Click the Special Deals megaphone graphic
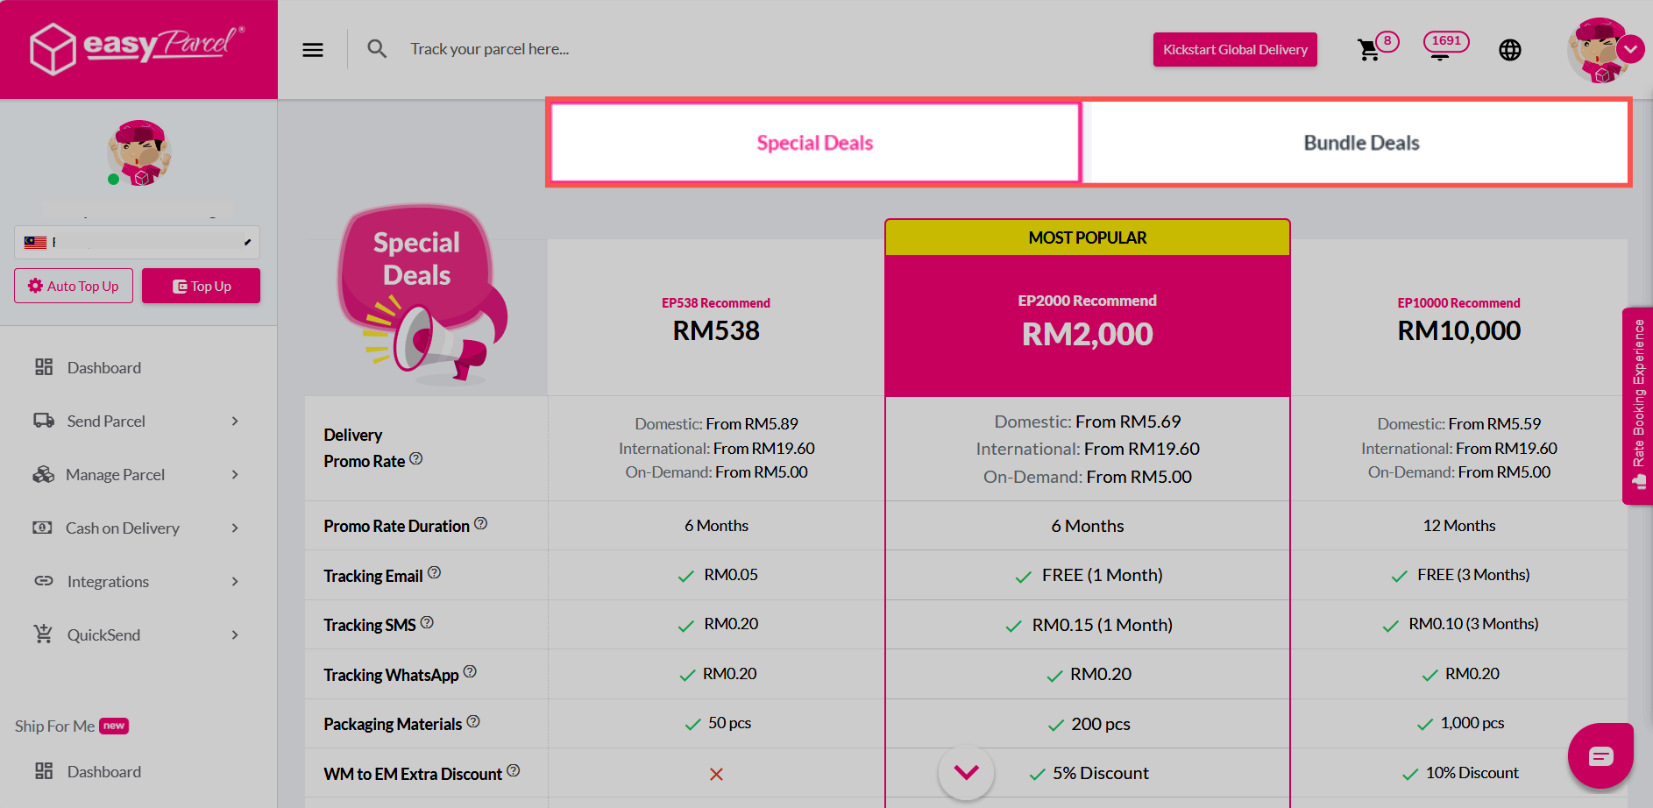The width and height of the screenshot is (1653, 808). click(422, 295)
